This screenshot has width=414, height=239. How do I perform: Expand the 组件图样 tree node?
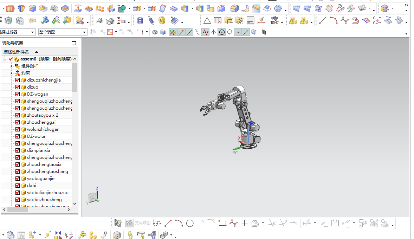click(11, 66)
